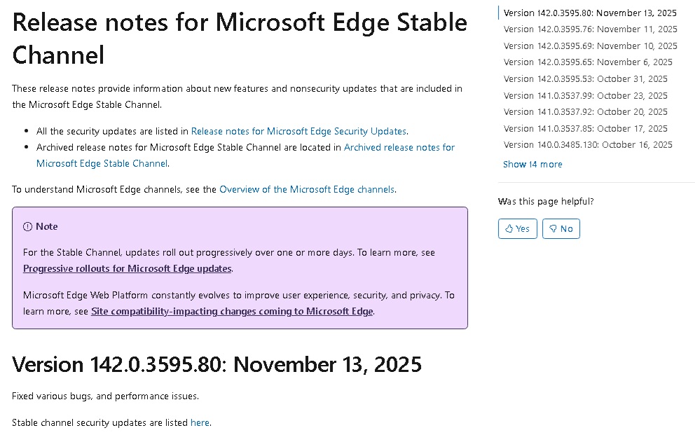This screenshot has height=435, width=695.
Task: Open Archived release notes for Microsoft Edge Stable Channel
Action: coord(399,147)
